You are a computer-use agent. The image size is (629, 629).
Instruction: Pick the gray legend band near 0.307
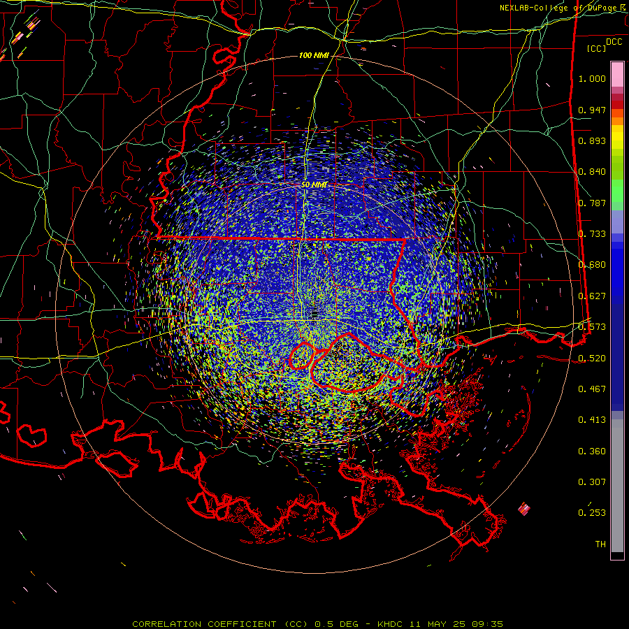pos(617,486)
